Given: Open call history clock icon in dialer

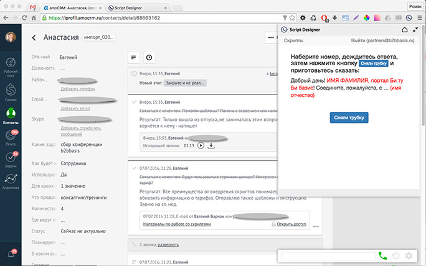Looking at the screenshot, I should [x=395, y=255].
